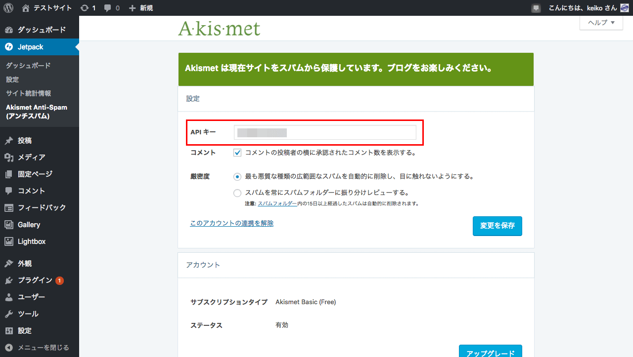Open Jetpack ダッシュボード submenu item

pos(28,66)
